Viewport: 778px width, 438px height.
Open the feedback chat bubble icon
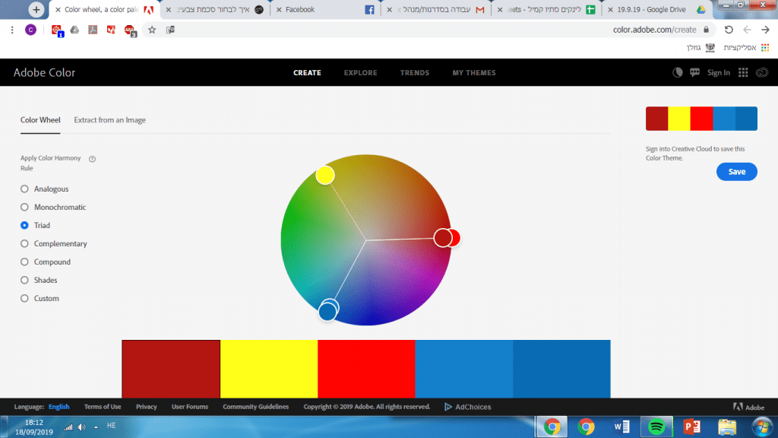tap(694, 72)
